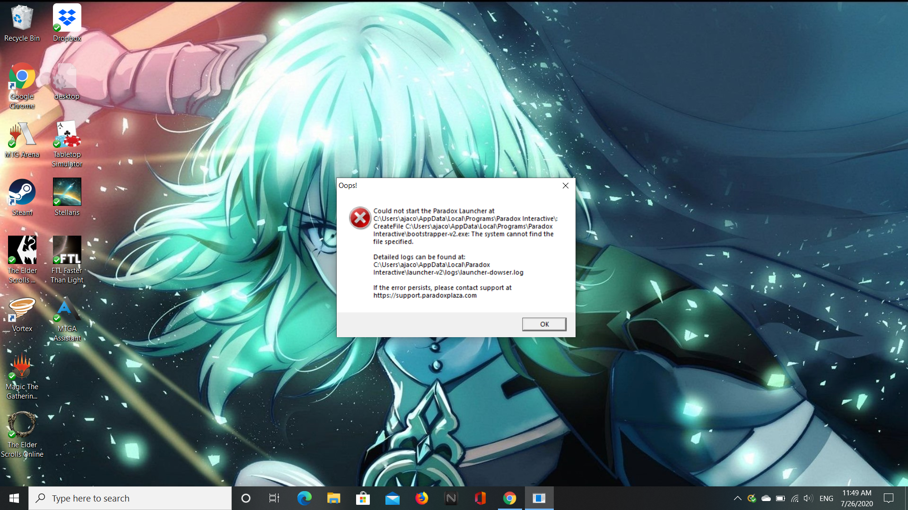
Task: Open the Windows Start menu
Action: coord(14,498)
